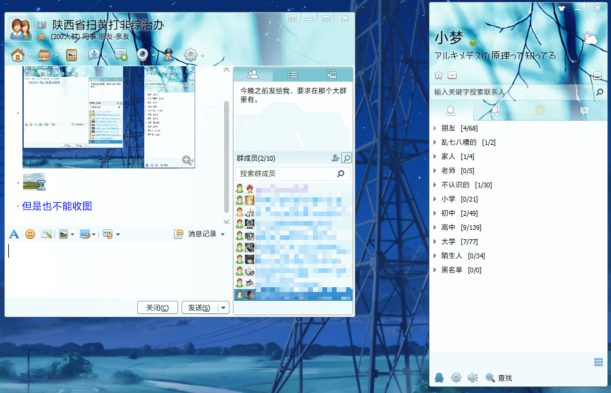Open the group photo album icon
Viewport: 611px width, 393px height.
(x=72, y=56)
